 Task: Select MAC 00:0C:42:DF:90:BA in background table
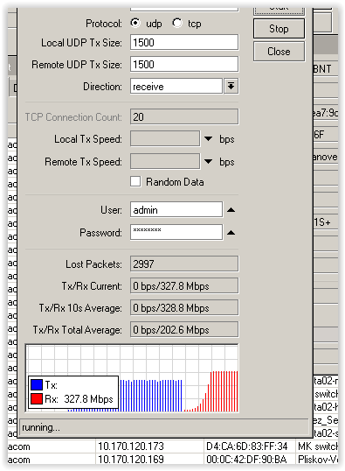tap(250, 460)
